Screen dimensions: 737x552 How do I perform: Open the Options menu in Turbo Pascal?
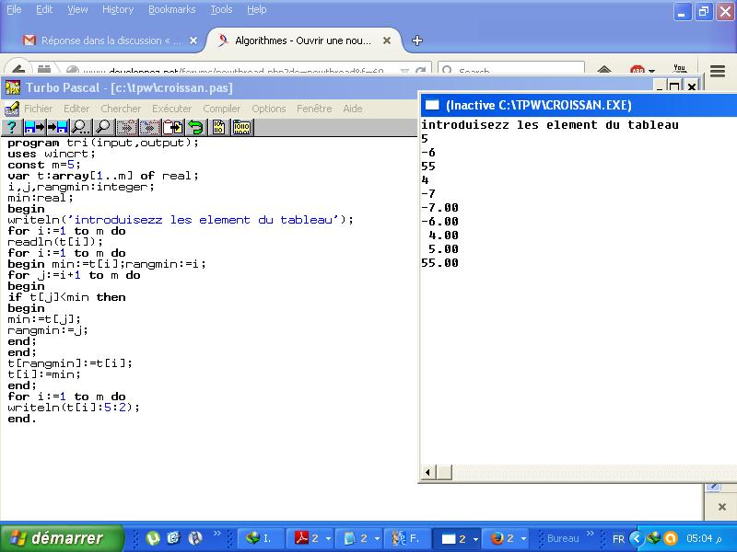[x=268, y=109]
